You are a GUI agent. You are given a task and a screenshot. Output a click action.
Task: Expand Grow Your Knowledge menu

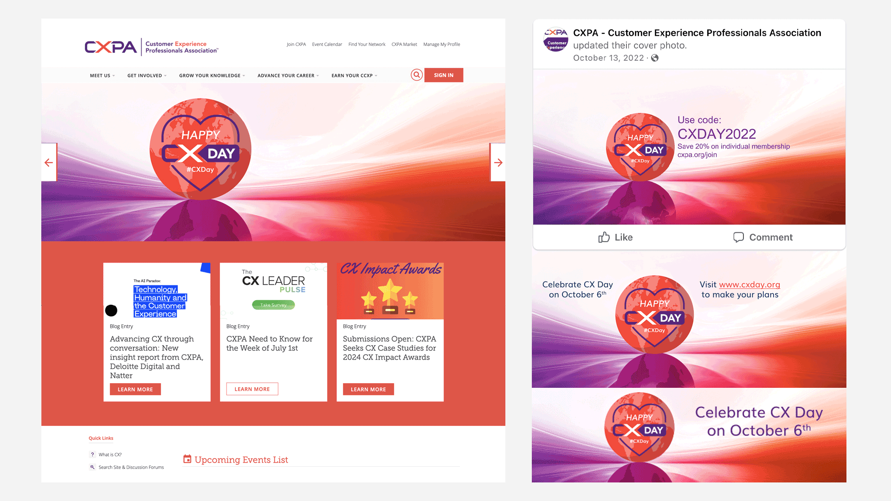pyautogui.click(x=212, y=76)
